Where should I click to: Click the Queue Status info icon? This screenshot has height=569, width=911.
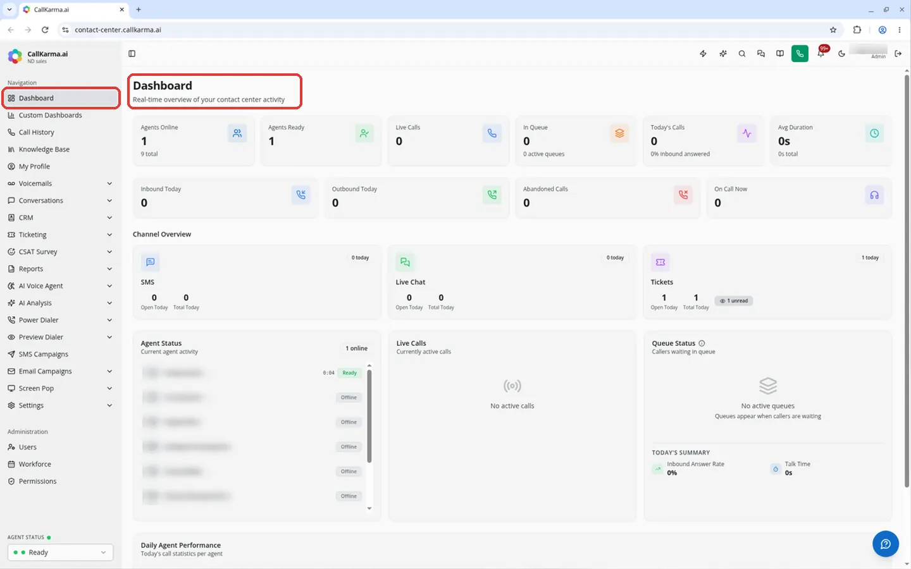tap(702, 343)
